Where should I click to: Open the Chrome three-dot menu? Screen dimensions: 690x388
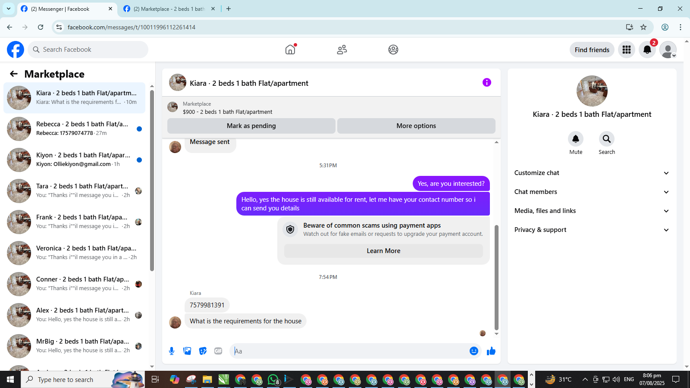point(681,27)
